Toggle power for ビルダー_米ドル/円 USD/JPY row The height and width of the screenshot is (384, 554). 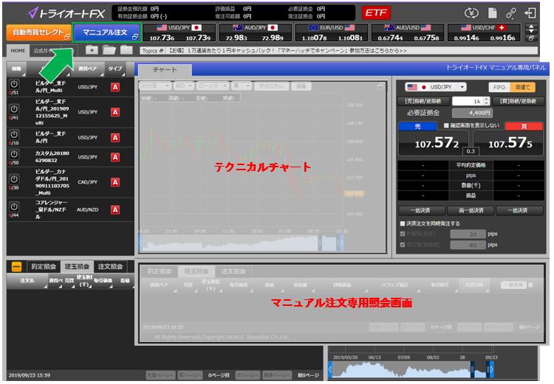14,135
